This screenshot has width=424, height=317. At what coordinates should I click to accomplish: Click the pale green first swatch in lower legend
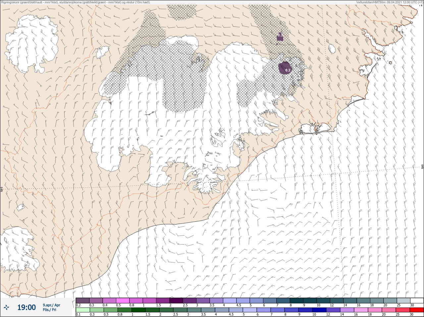point(82,310)
